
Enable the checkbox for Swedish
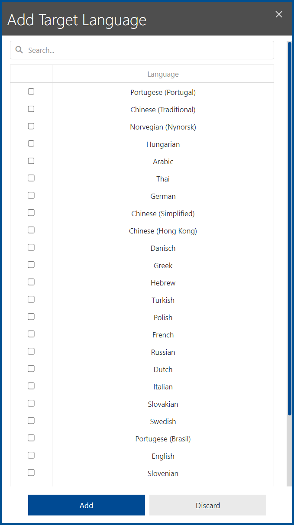pyautogui.click(x=31, y=420)
